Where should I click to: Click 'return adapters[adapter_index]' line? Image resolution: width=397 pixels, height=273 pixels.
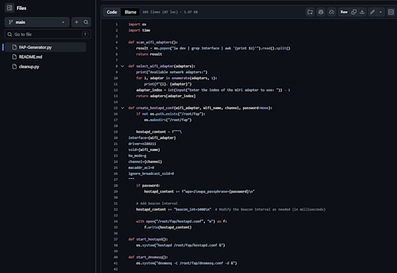click(x=166, y=96)
